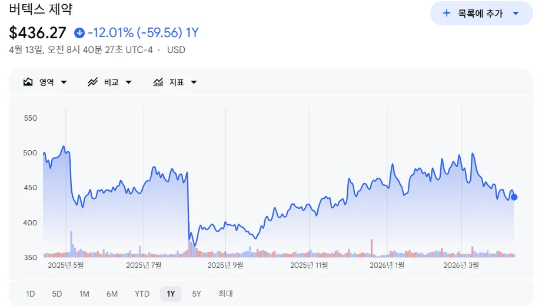Click the 450 y-axis label
The height and width of the screenshot is (306, 542).
pos(30,188)
